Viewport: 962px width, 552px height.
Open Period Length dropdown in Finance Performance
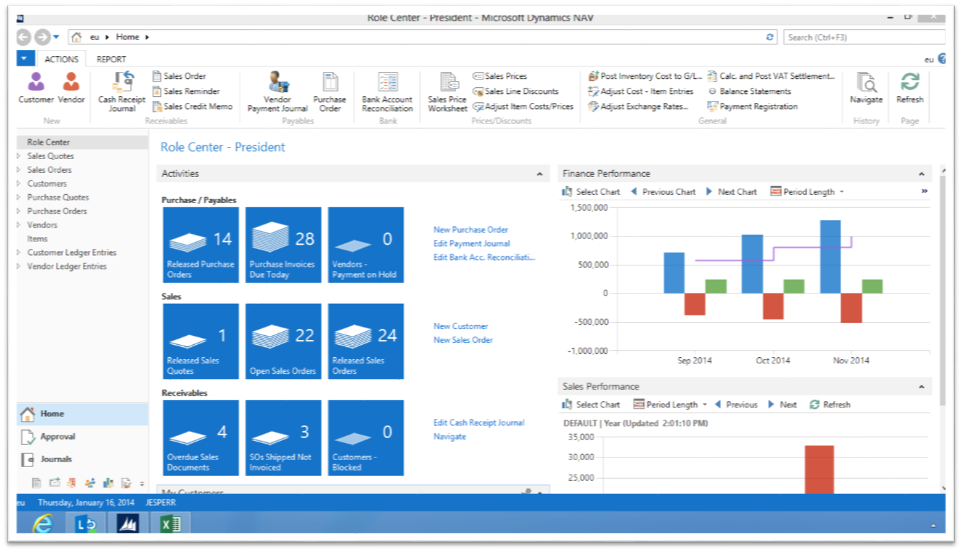(x=807, y=192)
